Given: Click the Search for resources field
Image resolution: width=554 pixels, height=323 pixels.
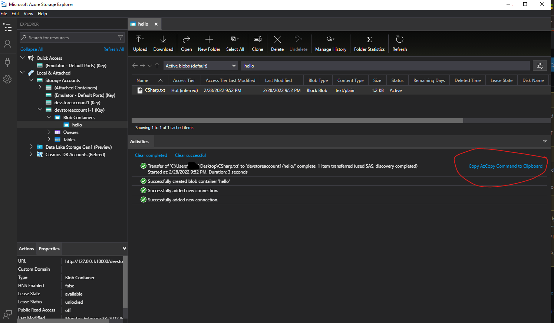Looking at the screenshot, I should 72,37.
